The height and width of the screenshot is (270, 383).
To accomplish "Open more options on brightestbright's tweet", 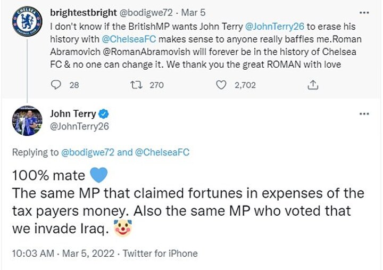I will [364, 12].
